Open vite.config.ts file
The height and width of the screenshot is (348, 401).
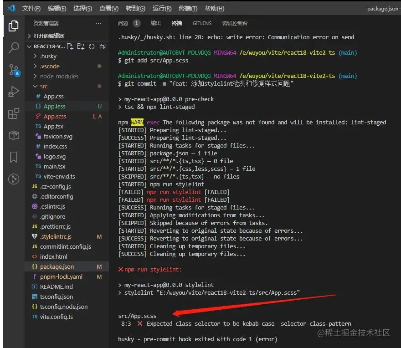click(67, 317)
